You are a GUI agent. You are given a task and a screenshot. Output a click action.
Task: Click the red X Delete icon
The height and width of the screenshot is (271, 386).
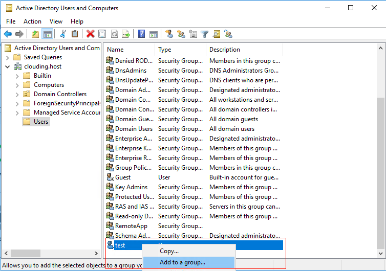click(90, 34)
